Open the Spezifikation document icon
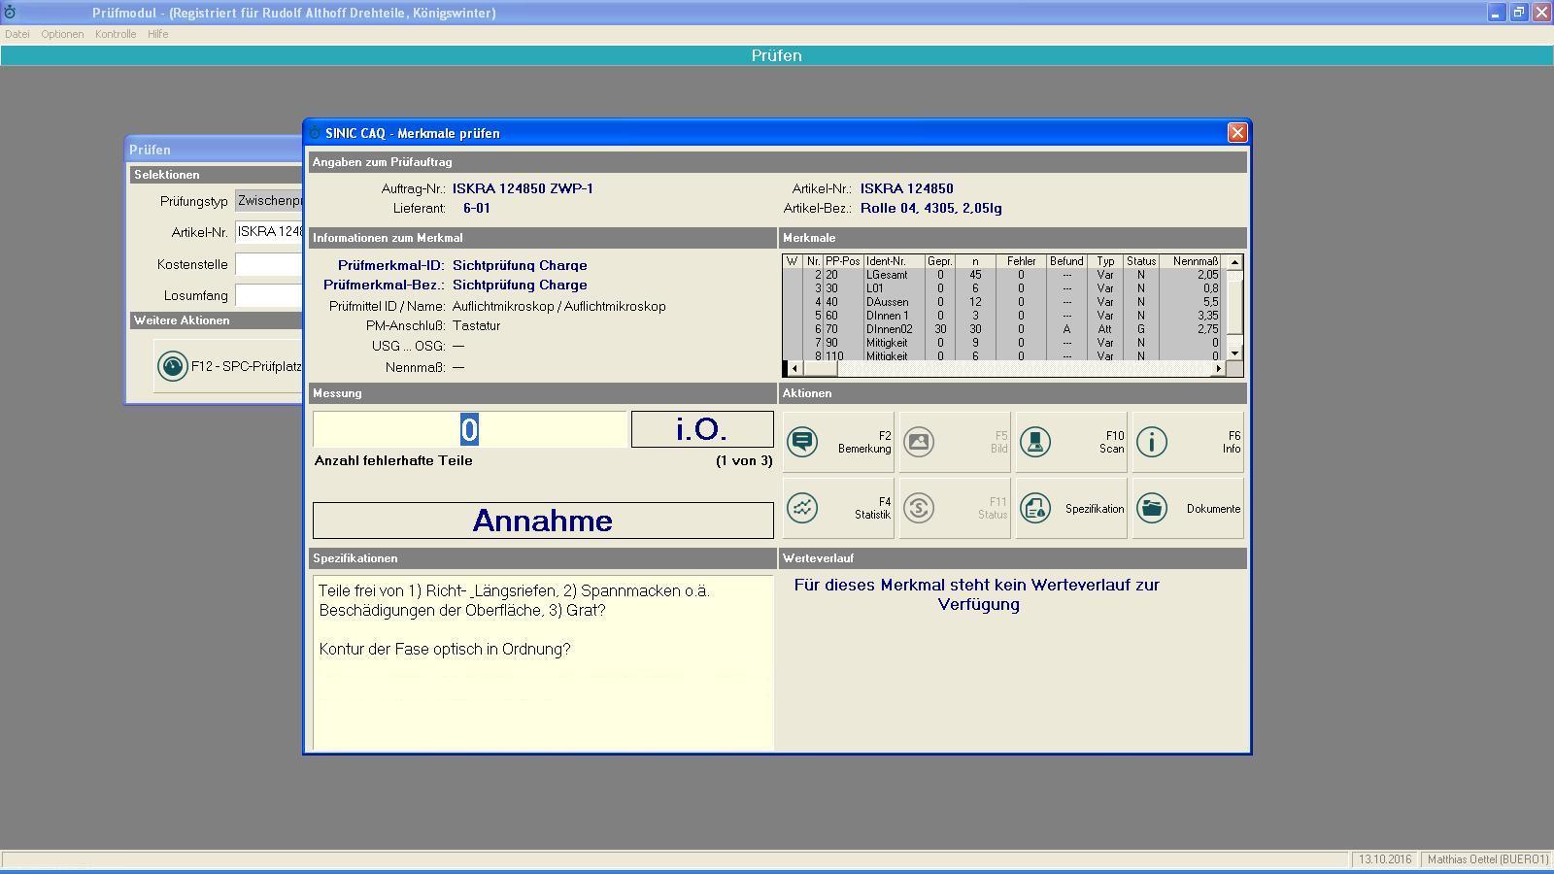This screenshot has width=1554, height=874. [1035, 509]
